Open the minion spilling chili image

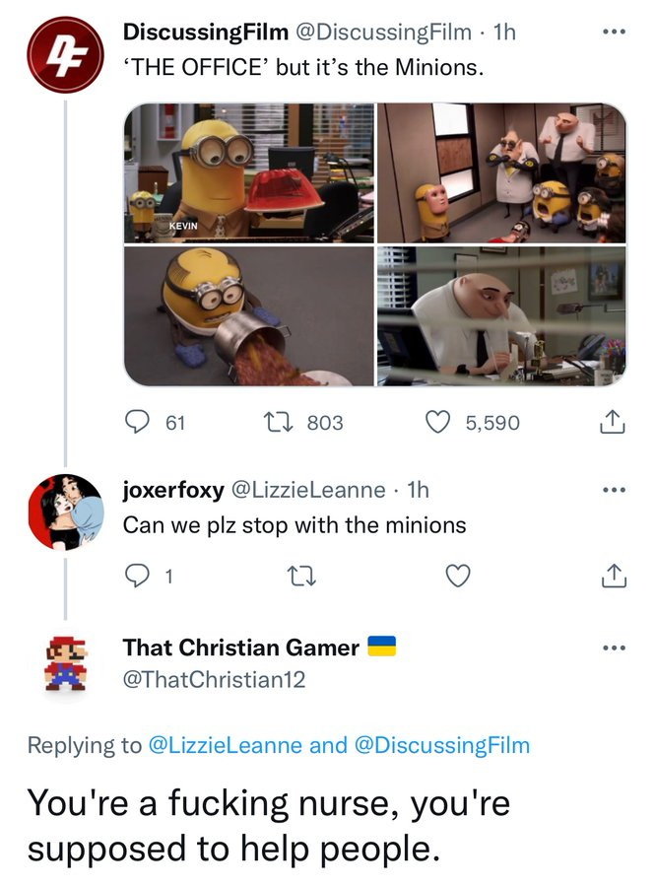[249, 315]
